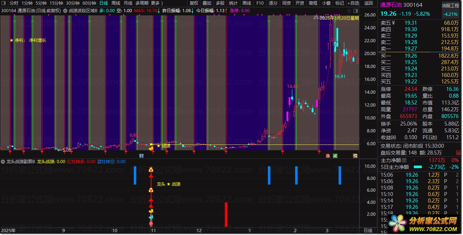Image resolution: width=463 pixels, height=235 pixels.
Task: Select the 30分钟 period
Action: point(73,3)
